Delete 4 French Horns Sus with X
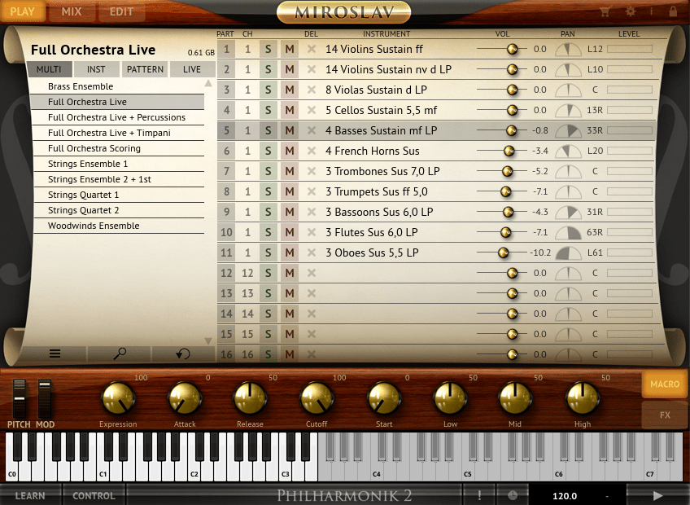 tap(311, 151)
